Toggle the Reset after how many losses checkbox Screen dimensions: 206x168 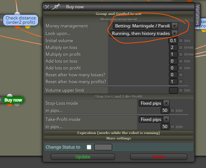181,75
